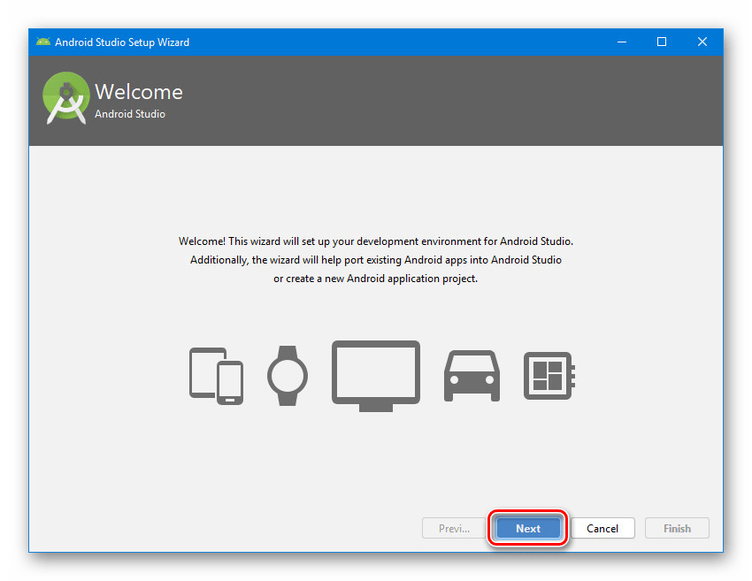
Task: Click the Android Studio logo in the header
Action: tap(65, 99)
